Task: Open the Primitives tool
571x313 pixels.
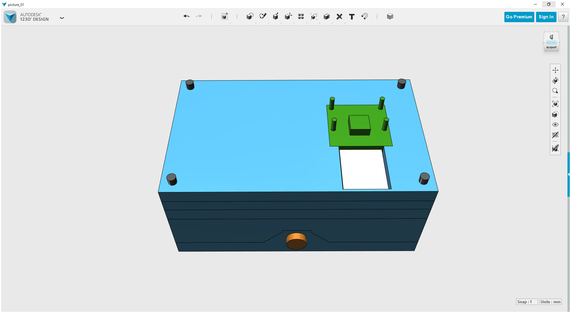Action: (x=250, y=17)
